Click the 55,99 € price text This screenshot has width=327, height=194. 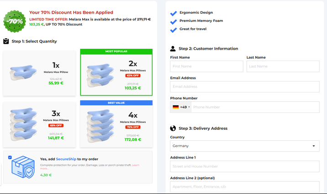coord(56,83)
